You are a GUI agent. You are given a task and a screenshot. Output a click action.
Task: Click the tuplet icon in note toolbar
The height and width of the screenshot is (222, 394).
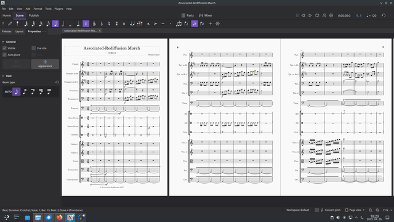[179, 23]
